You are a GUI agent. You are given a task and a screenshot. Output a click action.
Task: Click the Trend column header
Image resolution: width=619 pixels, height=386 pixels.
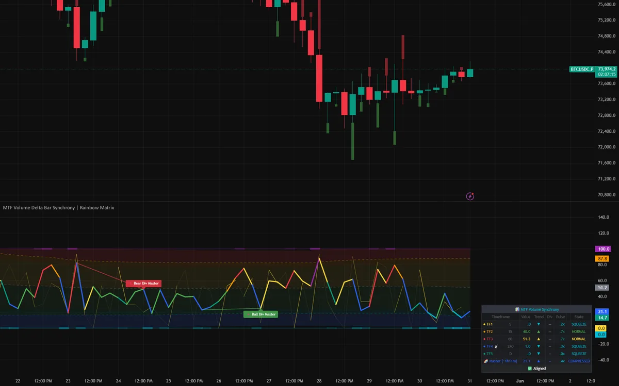(539, 317)
